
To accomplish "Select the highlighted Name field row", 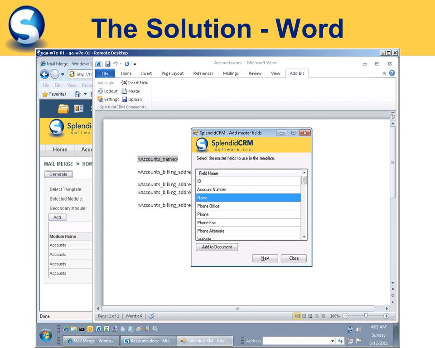I will click(x=248, y=198).
